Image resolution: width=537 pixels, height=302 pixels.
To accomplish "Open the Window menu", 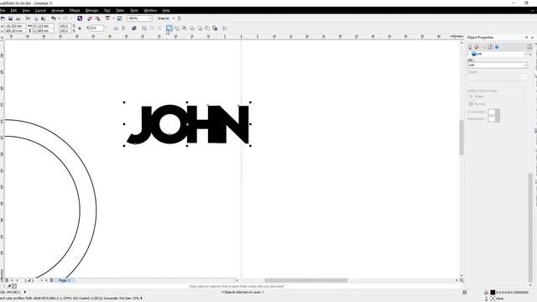I will coord(150,11).
